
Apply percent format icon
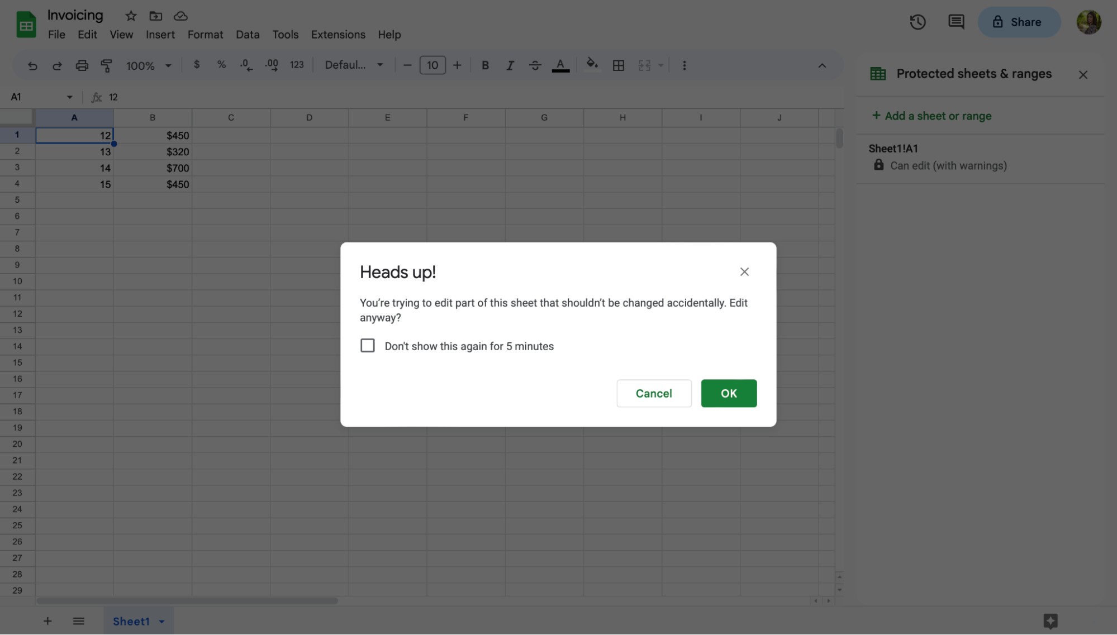coord(221,65)
